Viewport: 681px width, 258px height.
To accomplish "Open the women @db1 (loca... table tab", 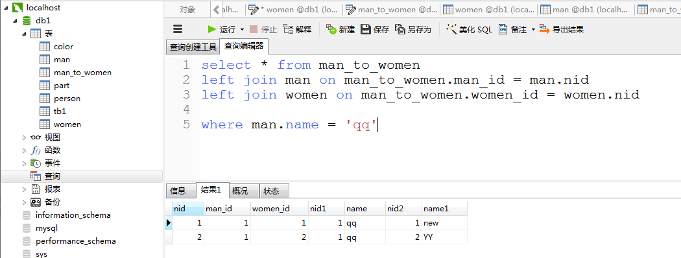I will 488,10.
